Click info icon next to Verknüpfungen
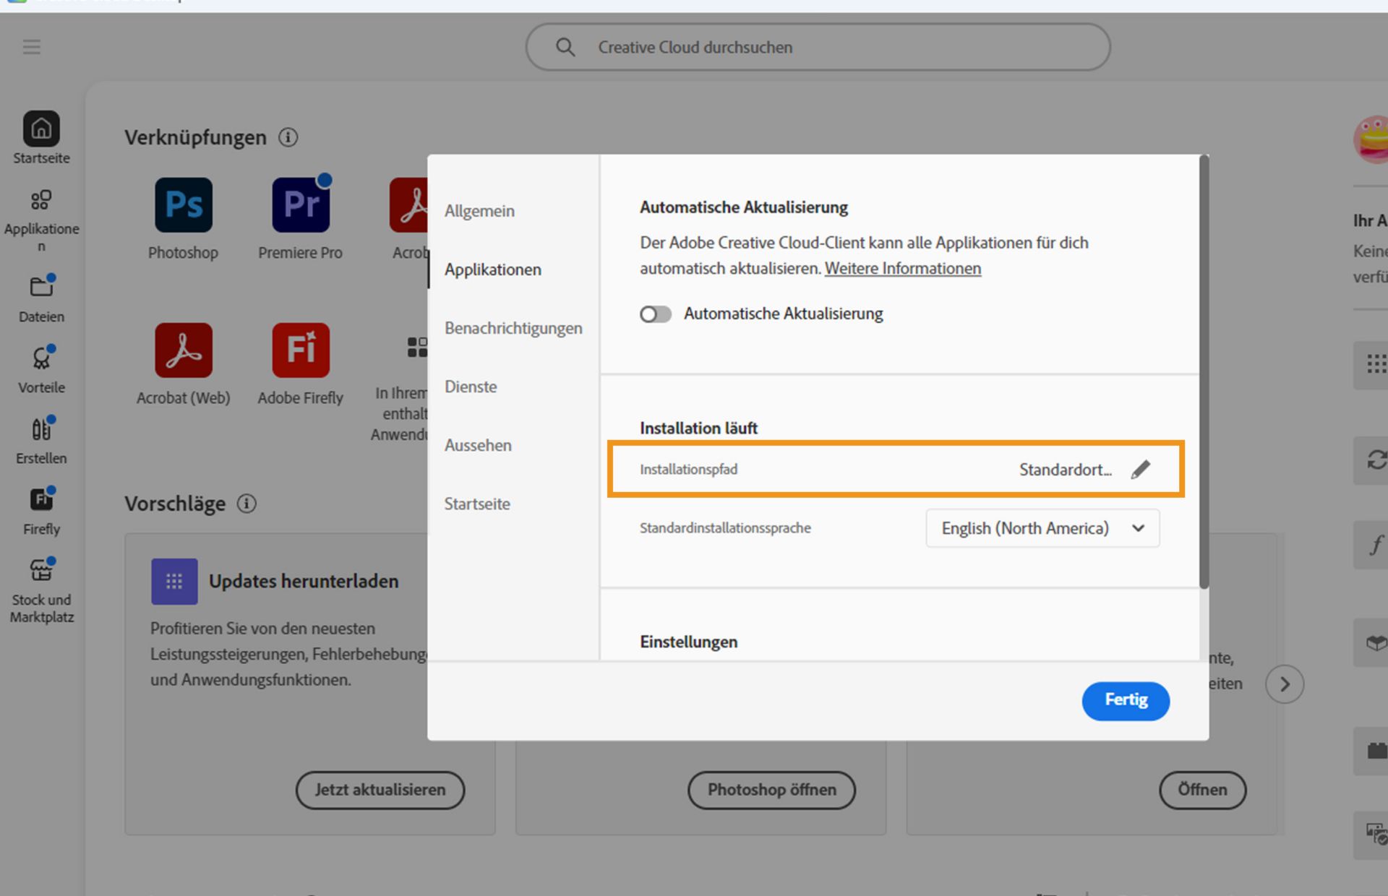 pyautogui.click(x=288, y=137)
